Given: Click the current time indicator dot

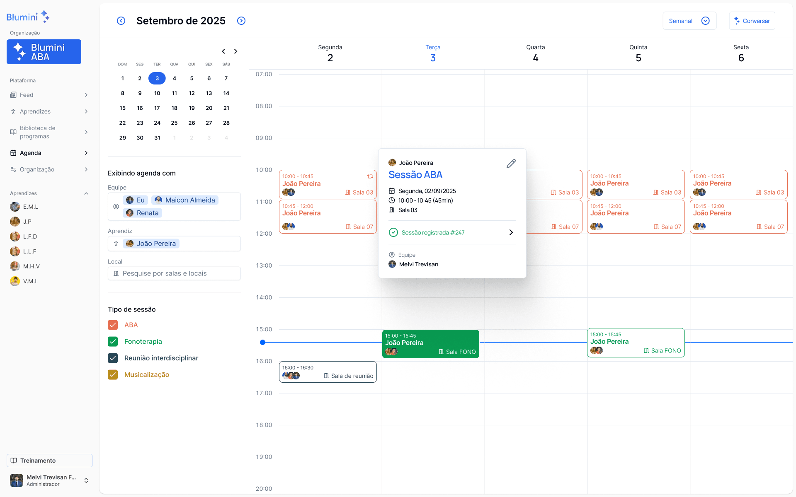Looking at the screenshot, I should click(263, 342).
